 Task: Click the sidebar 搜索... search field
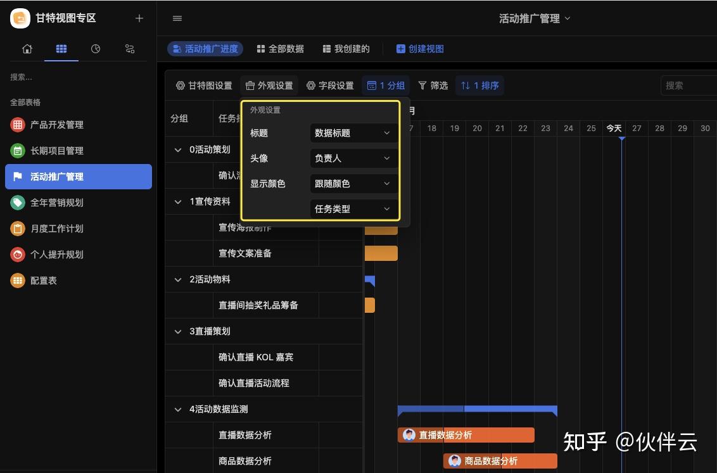pos(78,77)
